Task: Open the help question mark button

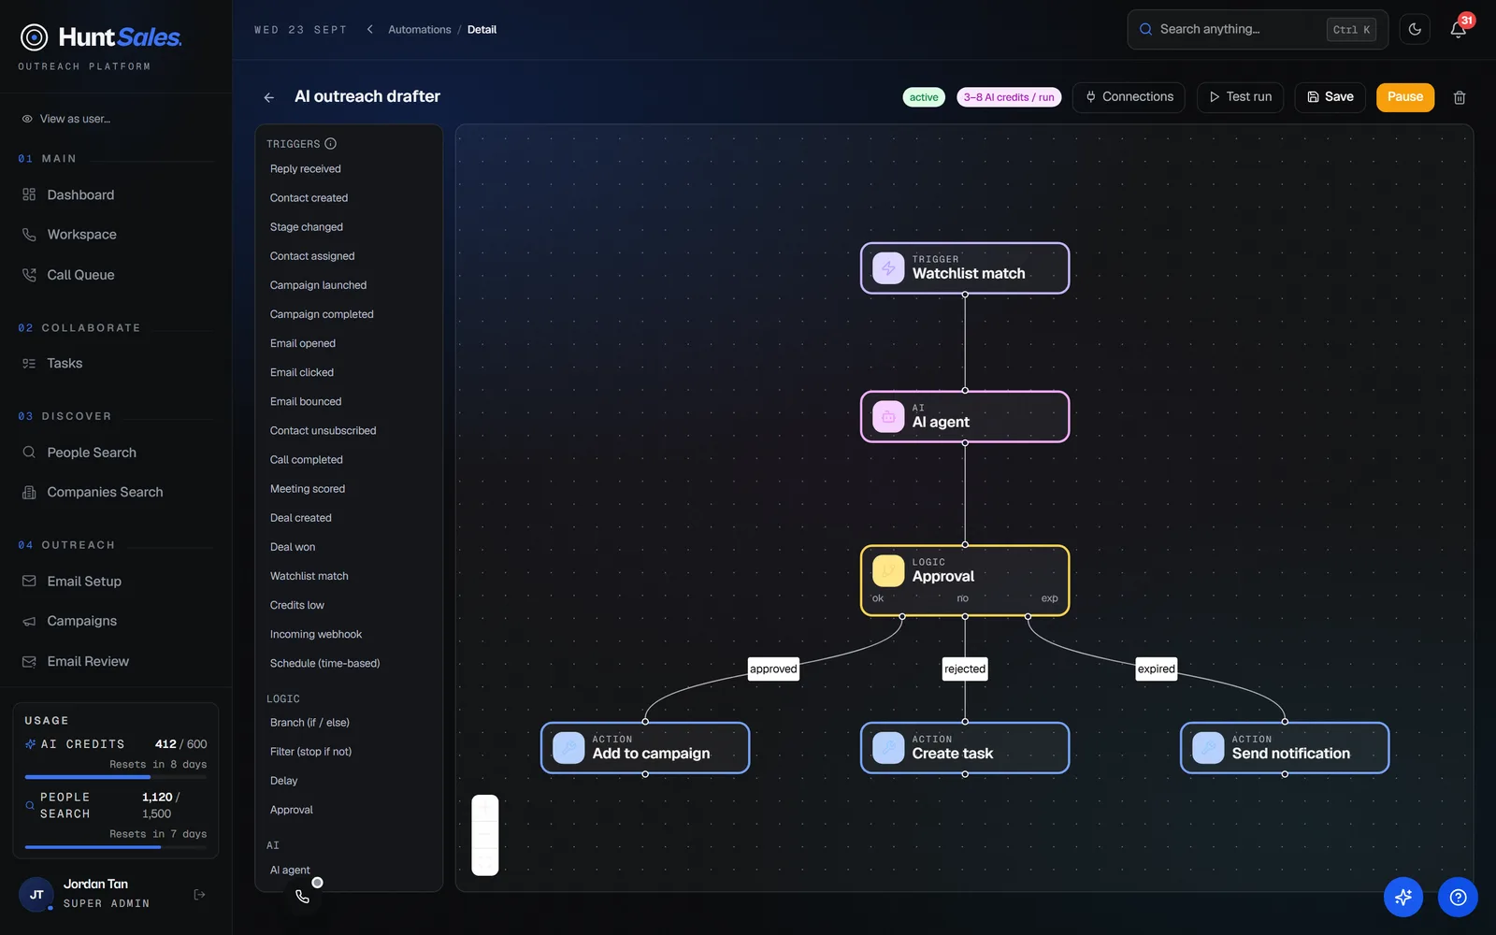Action: pyautogui.click(x=1458, y=898)
